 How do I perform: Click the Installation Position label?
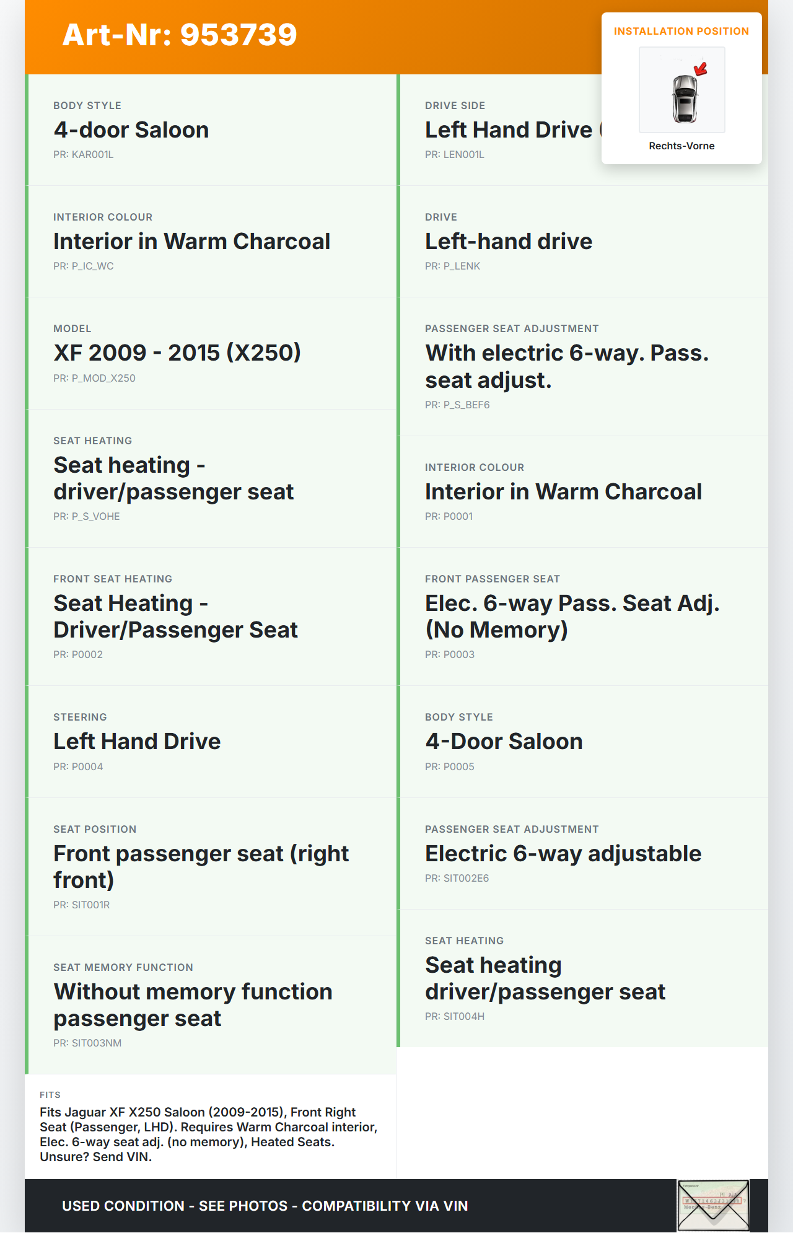click(x=681, y=32)
